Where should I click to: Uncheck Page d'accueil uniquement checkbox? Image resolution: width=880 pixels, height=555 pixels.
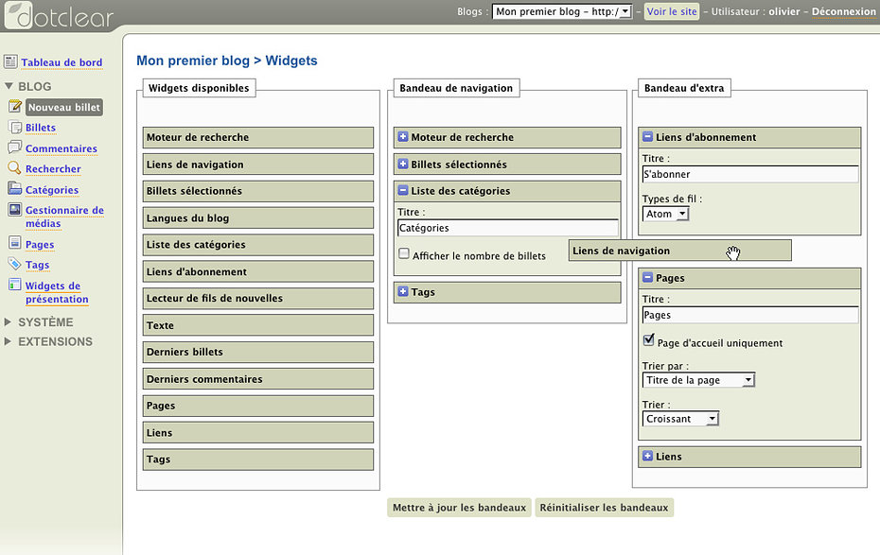point(648,340)
